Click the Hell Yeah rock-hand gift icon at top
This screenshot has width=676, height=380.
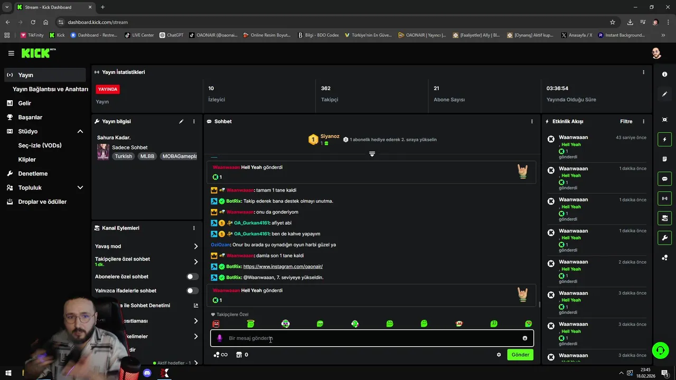[x=522, y=172]
